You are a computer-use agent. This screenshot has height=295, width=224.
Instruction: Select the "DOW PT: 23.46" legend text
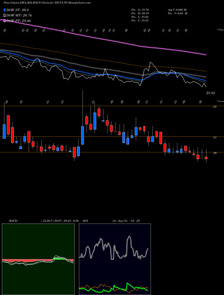pyautogui.click(x=18, y=21)
